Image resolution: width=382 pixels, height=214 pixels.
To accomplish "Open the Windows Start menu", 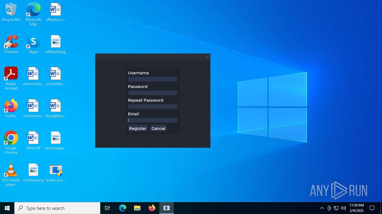I will (x=7, y=208).
